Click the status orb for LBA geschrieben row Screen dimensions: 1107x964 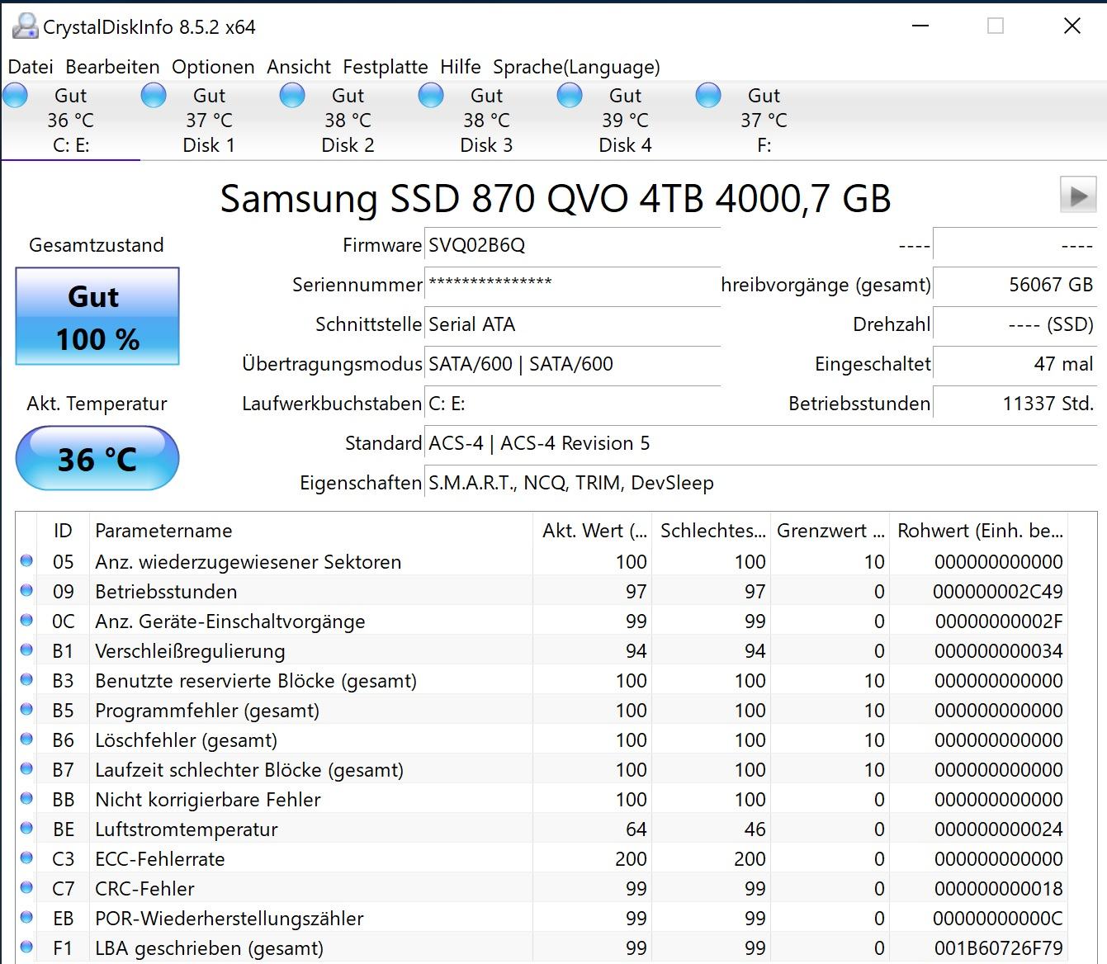[x=26, y=947]
